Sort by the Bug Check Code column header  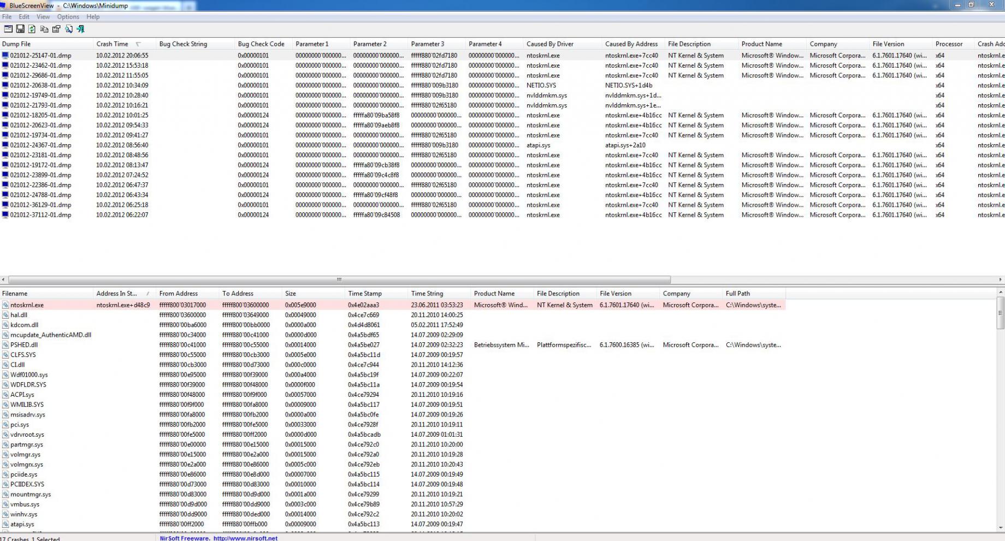click(264, 44)
